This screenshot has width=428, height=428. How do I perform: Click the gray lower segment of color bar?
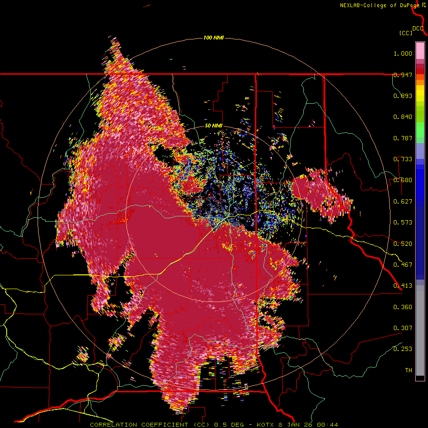coord(420,331)
